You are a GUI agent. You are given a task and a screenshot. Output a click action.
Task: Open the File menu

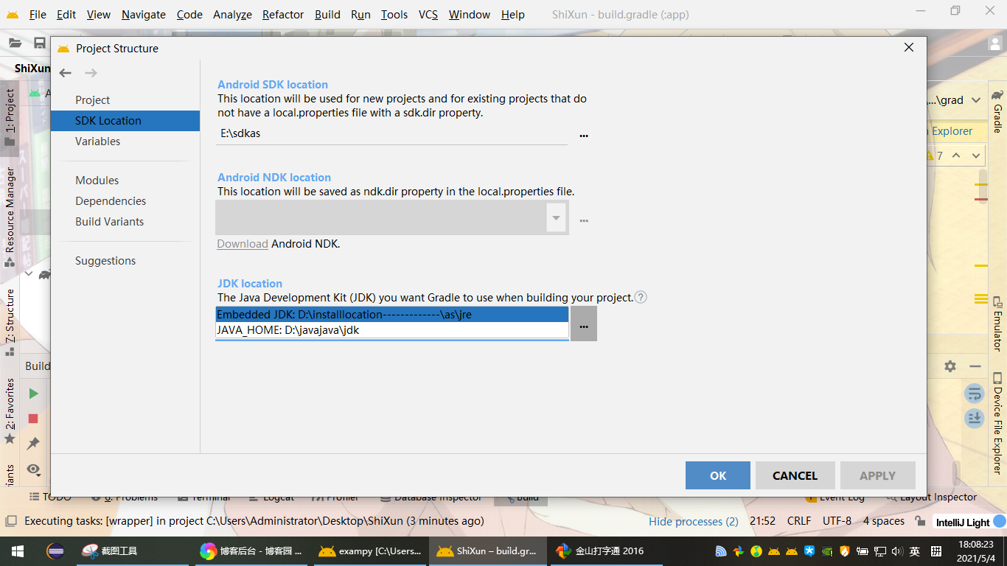(x=38, y=15)
